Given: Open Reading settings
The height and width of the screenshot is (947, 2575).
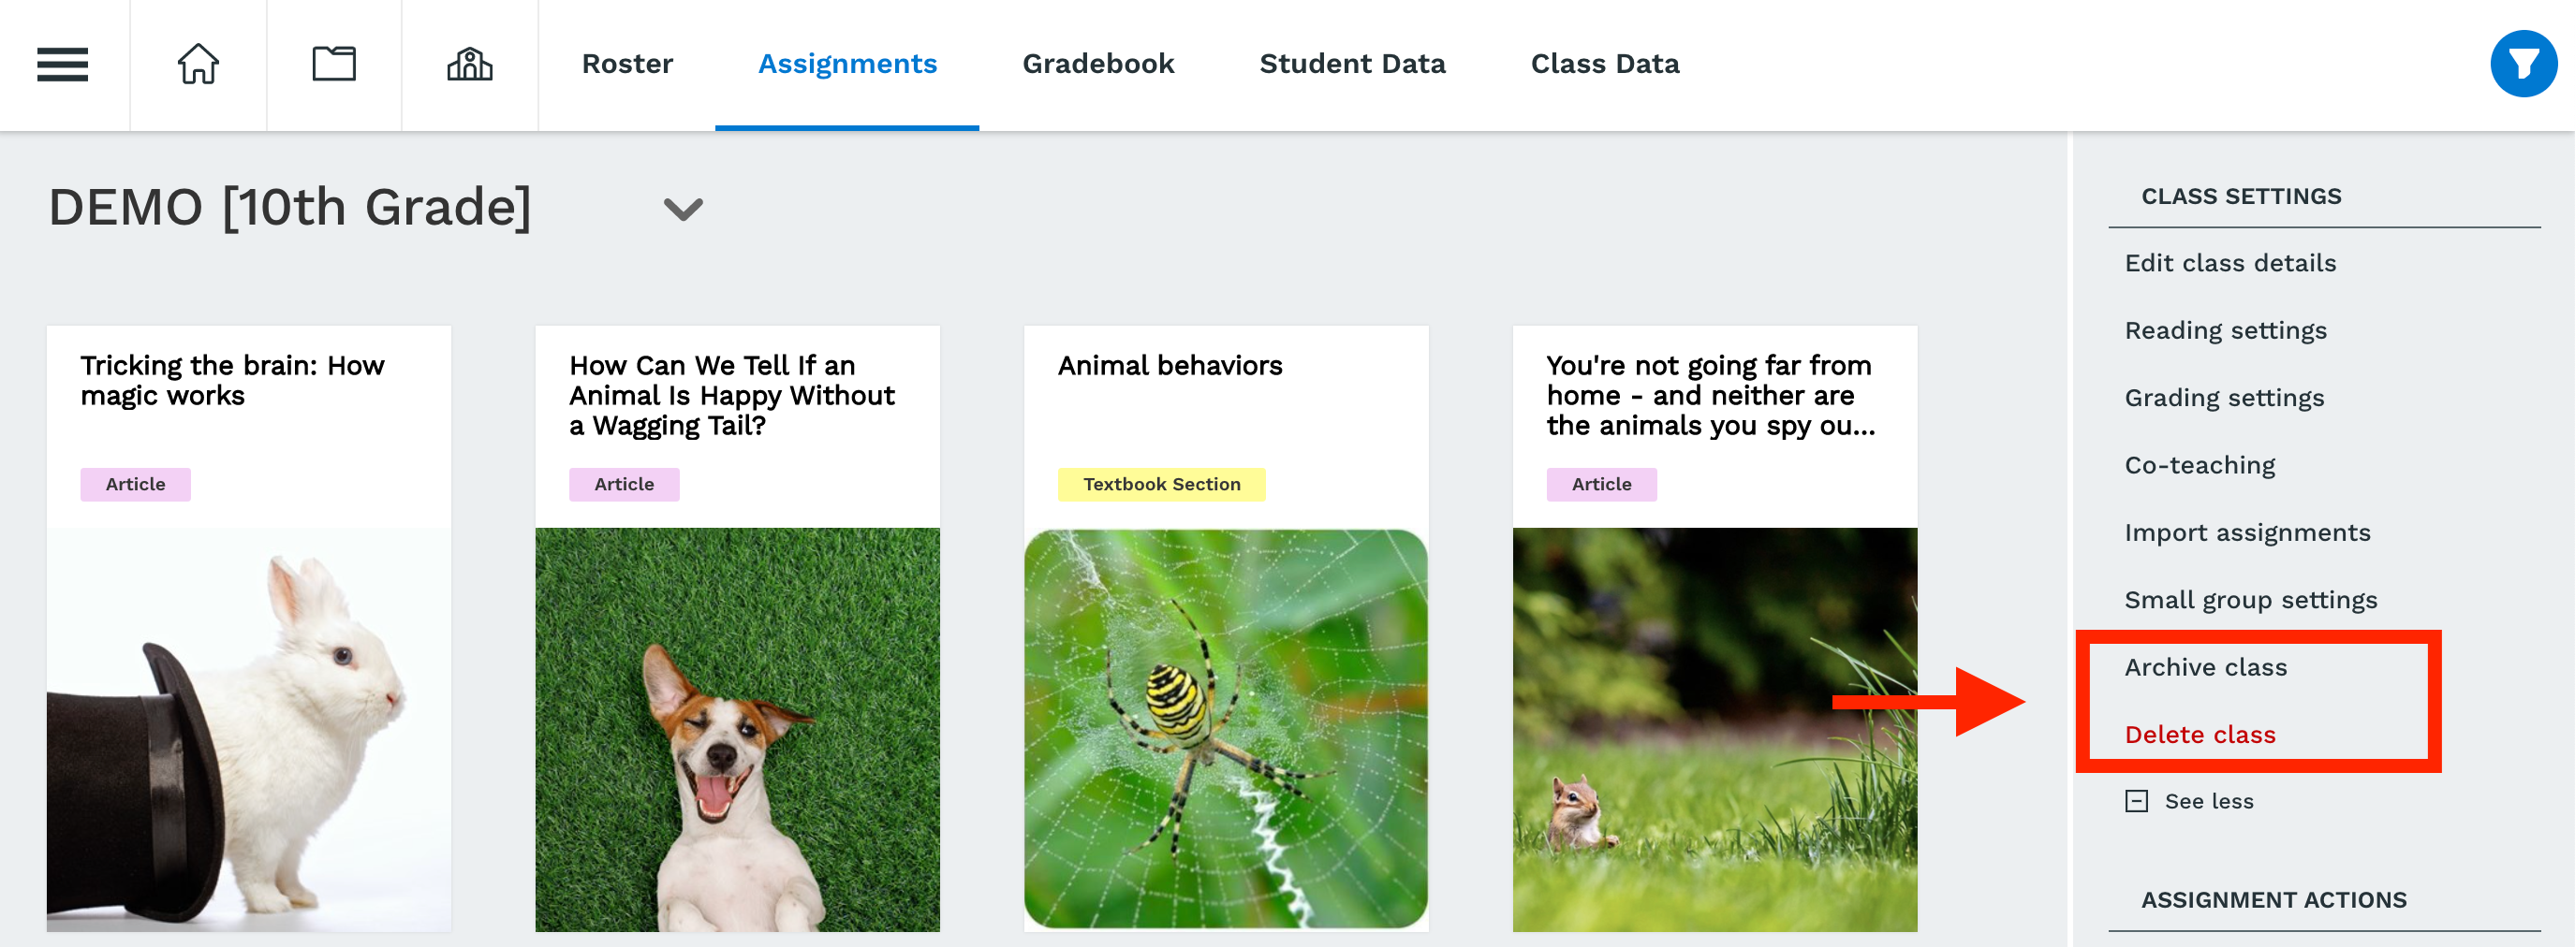Looking at the screenshot, I should (2225, 330).
